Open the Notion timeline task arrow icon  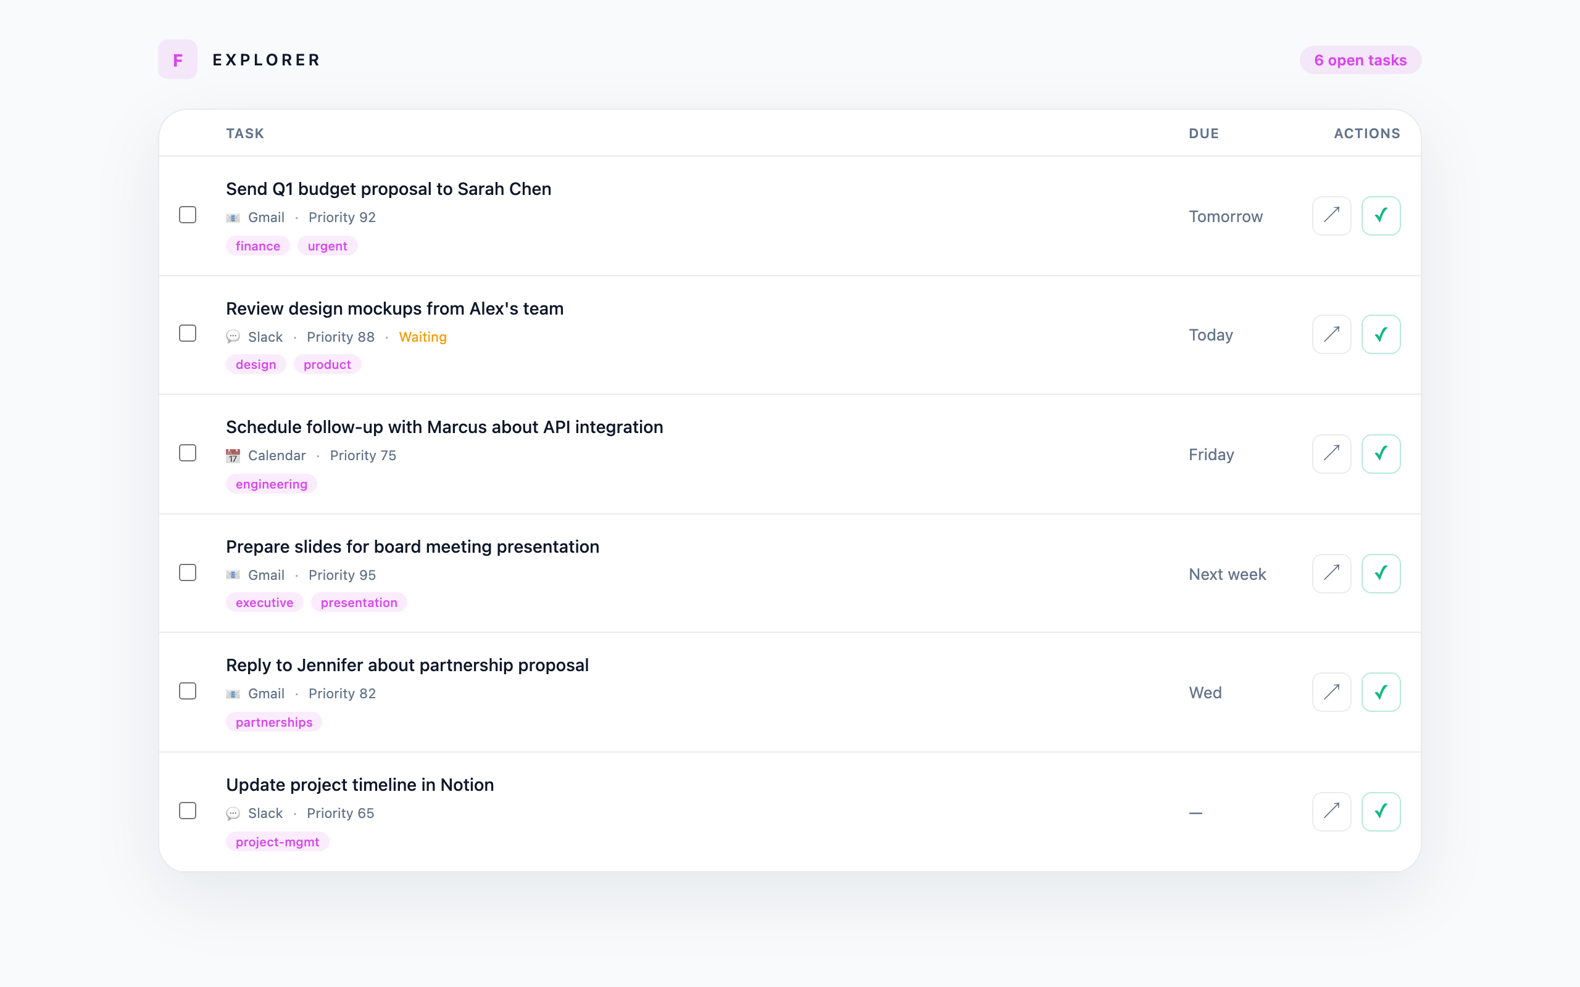[1331, 811]
